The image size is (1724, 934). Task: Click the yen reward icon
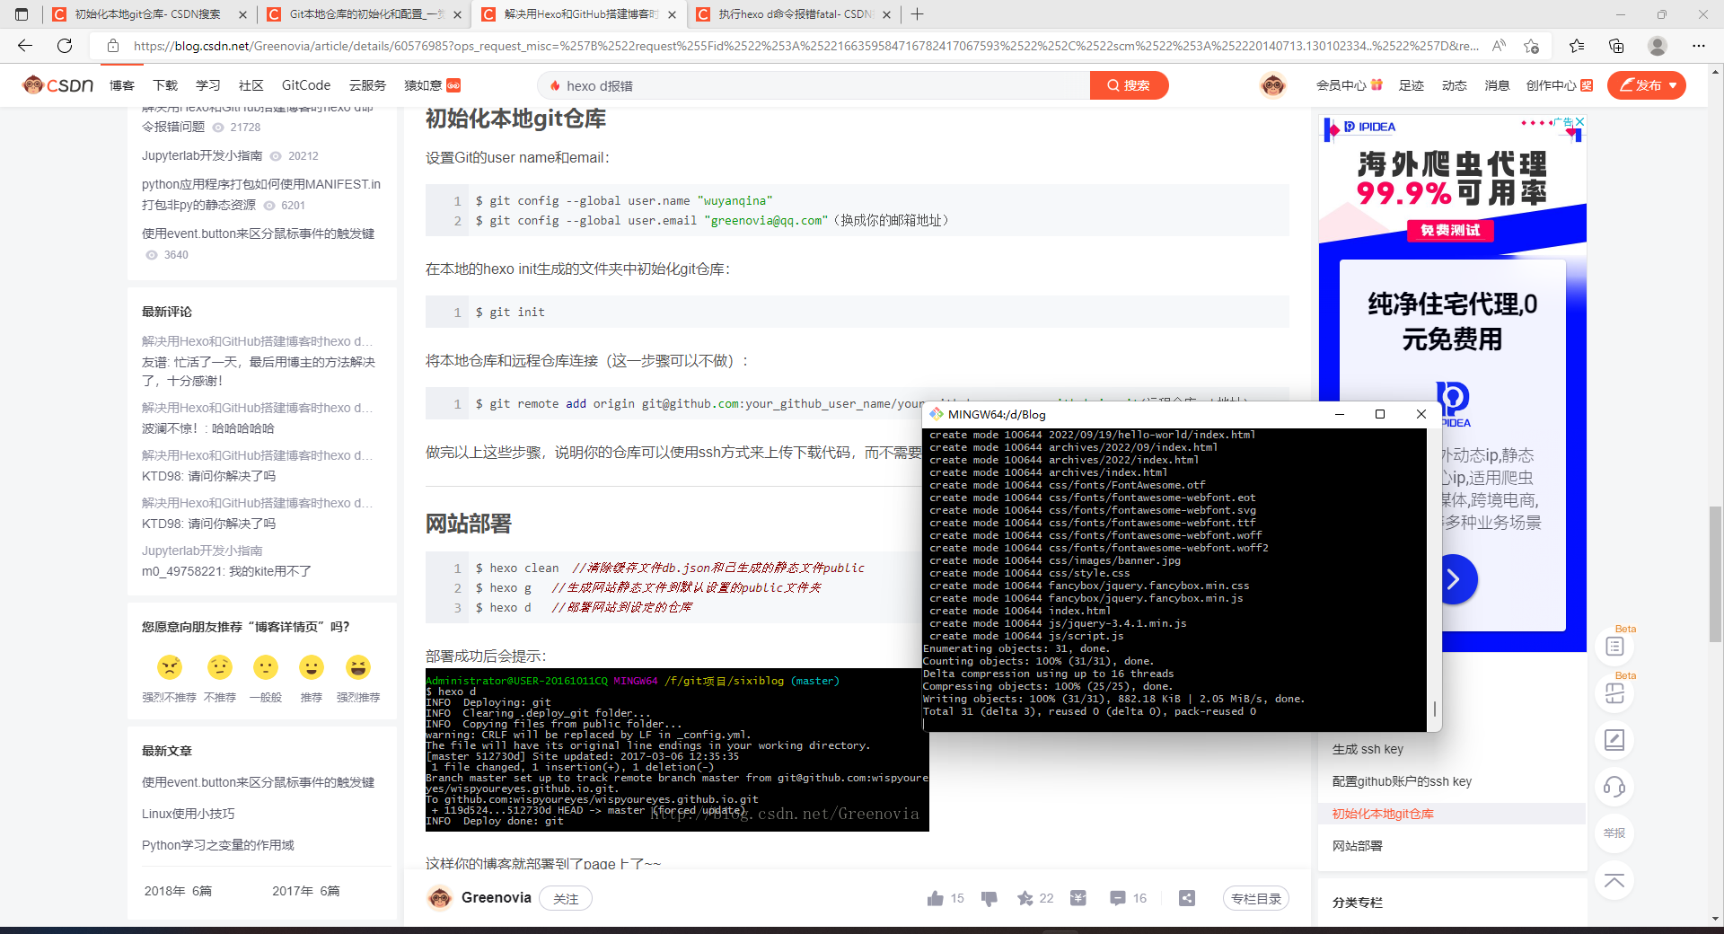1077,898
